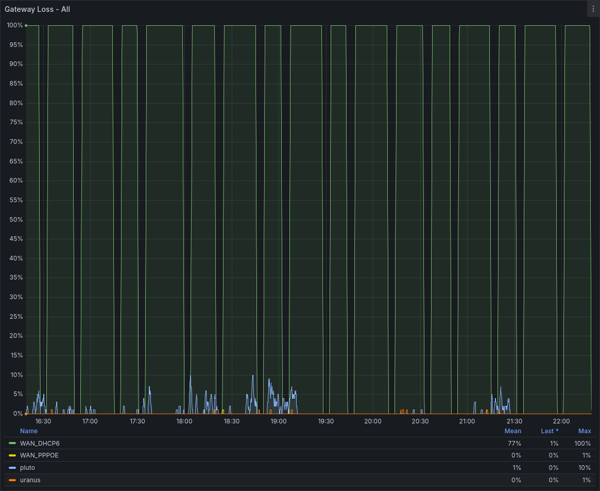Open color picker for uranus orange swatch
Image resolution: width=600 pixels, height=491 pixels.
tap(12, 480)
